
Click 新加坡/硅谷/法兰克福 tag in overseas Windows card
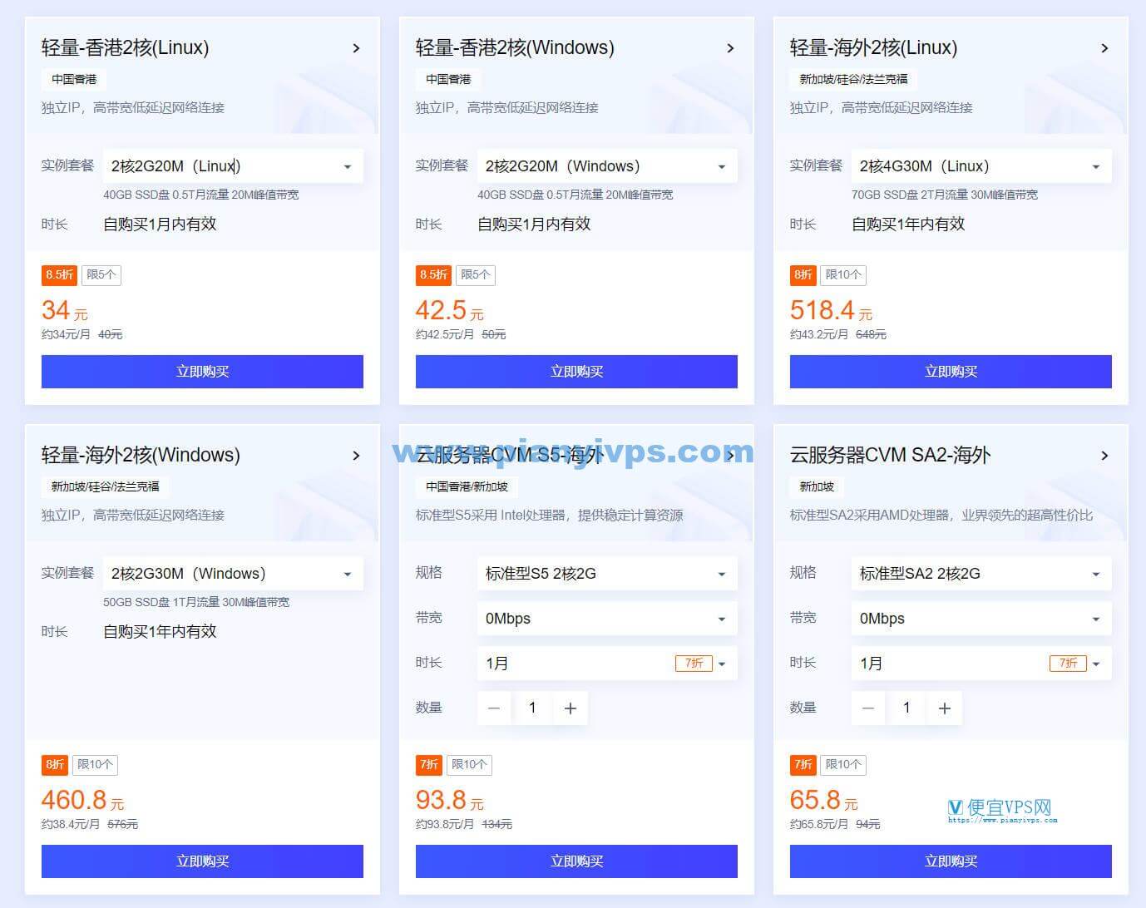[105, 487]
